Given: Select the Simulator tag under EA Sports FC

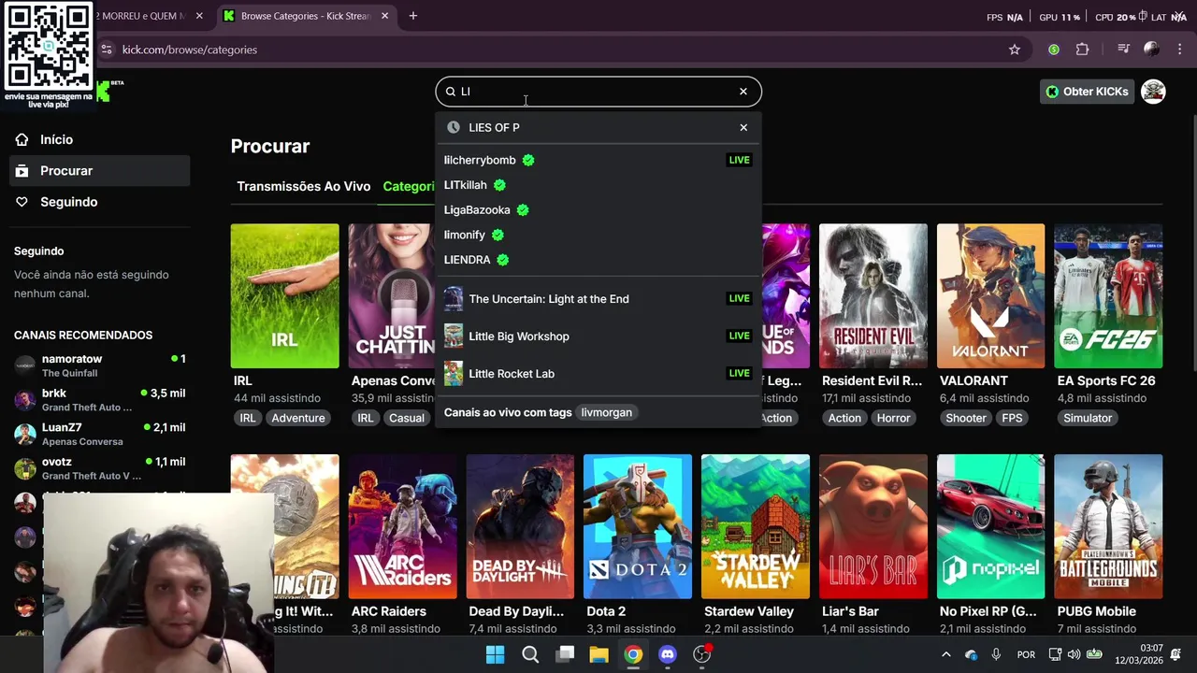Looking at the screenshot, I should [x=1088, y=418].
